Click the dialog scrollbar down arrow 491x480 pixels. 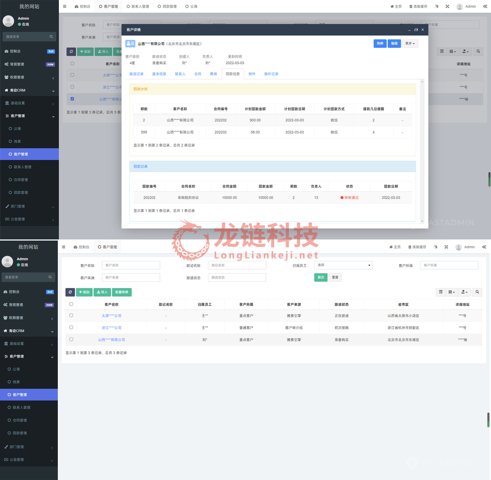[x=422, y=221]
